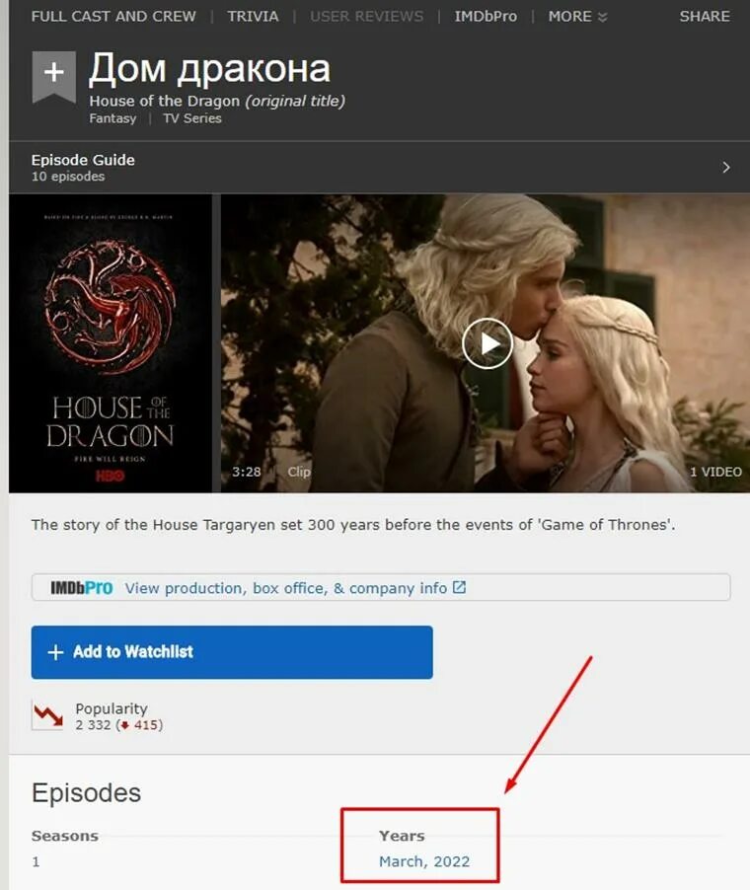The image size is (750, 890).
Task: Open the 1 VIDEO gallery label
Action: coord(715,472)
